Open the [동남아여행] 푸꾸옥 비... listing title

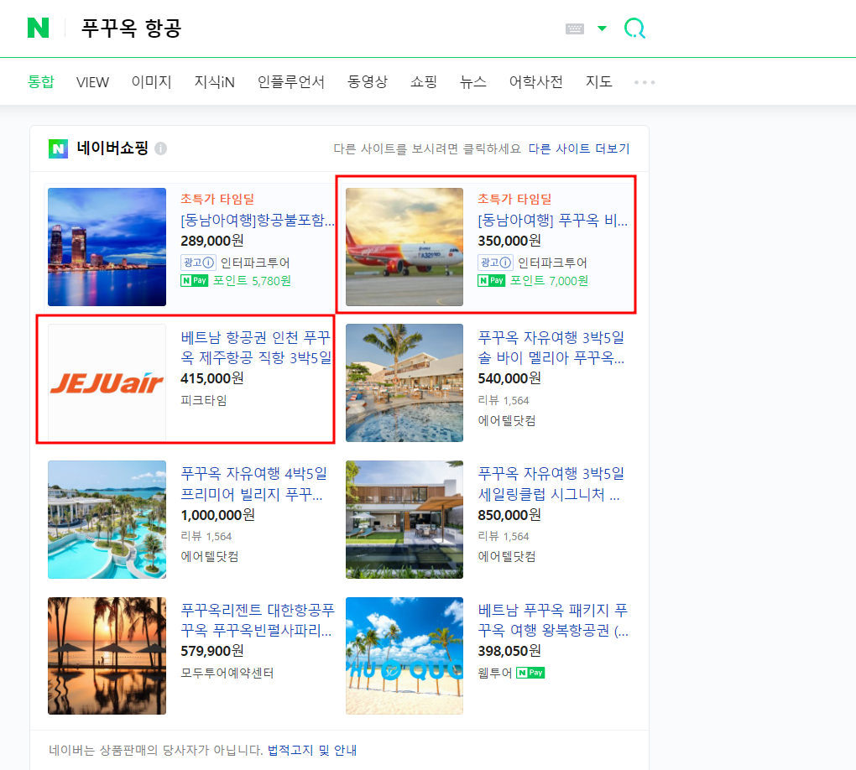point(552,221)
